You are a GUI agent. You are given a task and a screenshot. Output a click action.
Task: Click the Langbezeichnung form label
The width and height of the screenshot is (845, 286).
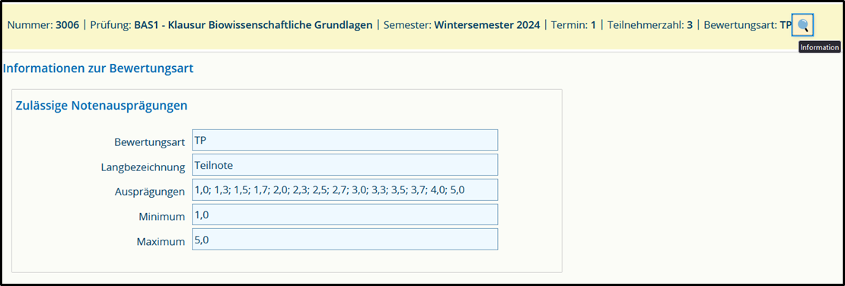click(x=143, y=167)
